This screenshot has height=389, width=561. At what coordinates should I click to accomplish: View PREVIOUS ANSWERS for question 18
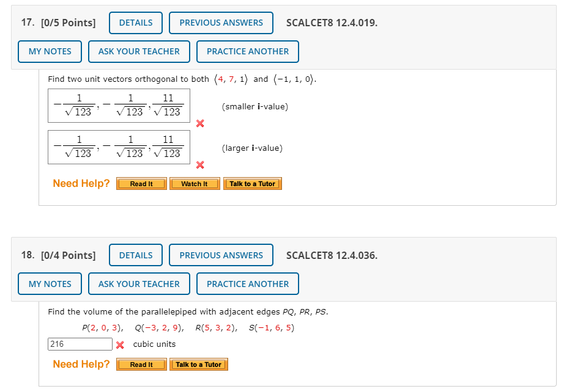point(221,255)
